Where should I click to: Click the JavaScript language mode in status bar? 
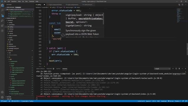[164, 101]
